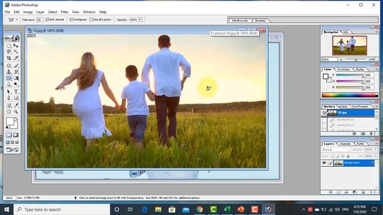Select the Lasso tool
Image resolution: width=383 pixels, height=215 pixels.
(x=9, y=52)
